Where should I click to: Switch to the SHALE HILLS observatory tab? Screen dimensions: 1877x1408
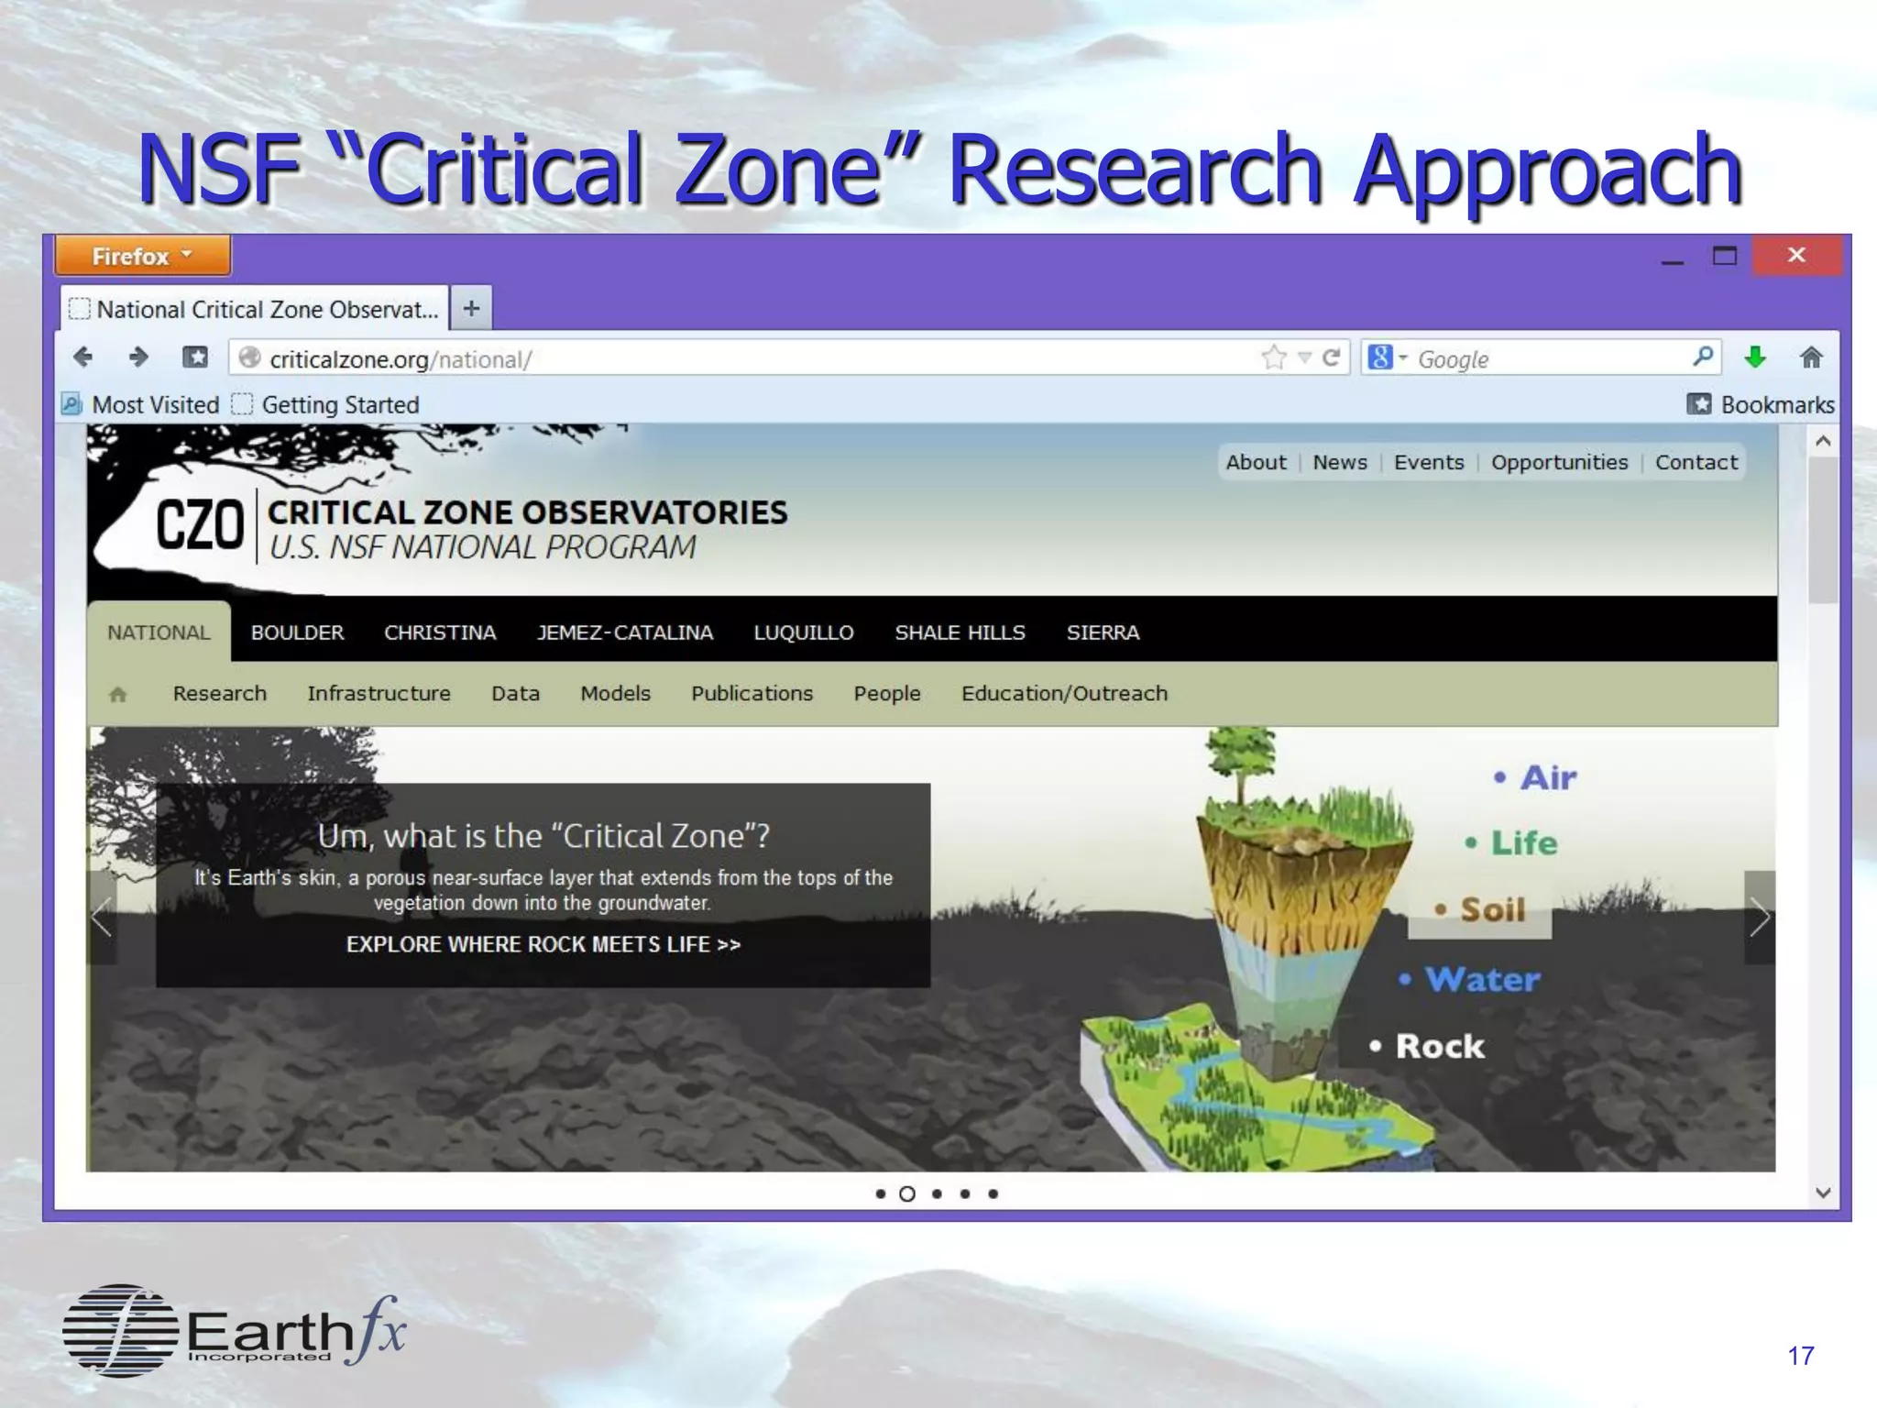960,632
